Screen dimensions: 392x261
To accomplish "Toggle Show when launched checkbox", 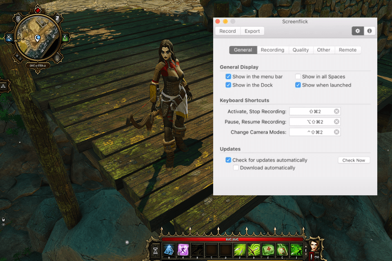I will click(298, 85).
